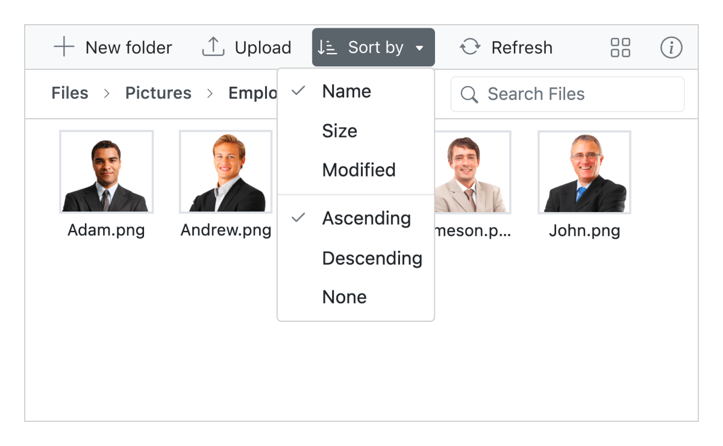Open the John.png image thumbnail
The height and width of the screenshot is (446, 723).
(x=584, y=171)
